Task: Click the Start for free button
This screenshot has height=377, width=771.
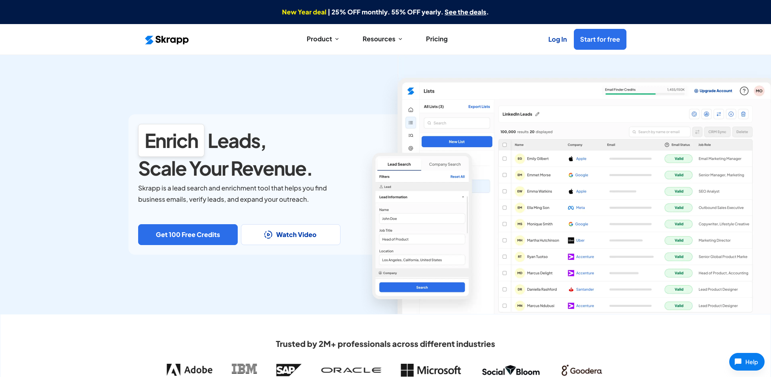Action: click(x=600, y=39)
